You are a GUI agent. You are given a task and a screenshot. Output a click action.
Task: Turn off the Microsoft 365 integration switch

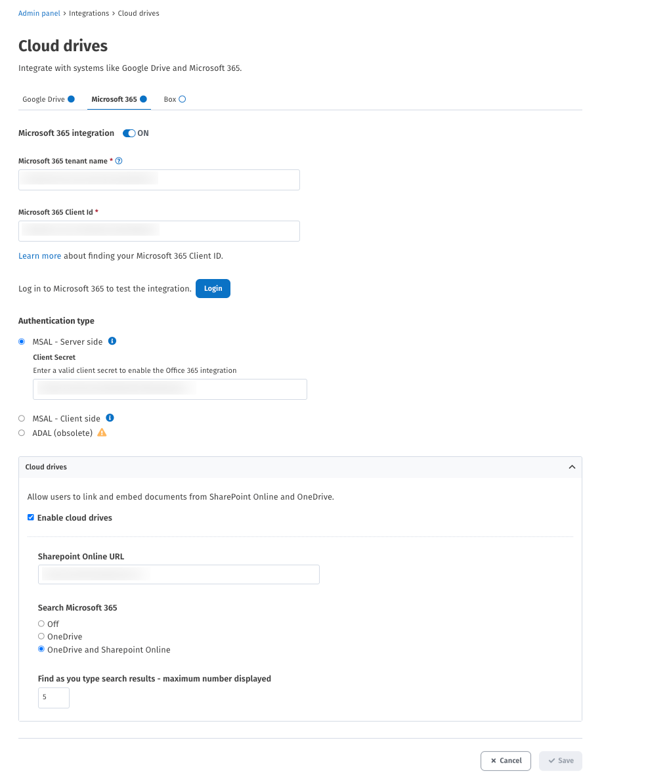point(129,133)
